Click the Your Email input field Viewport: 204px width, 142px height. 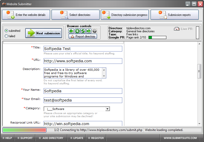coord(83,100)
